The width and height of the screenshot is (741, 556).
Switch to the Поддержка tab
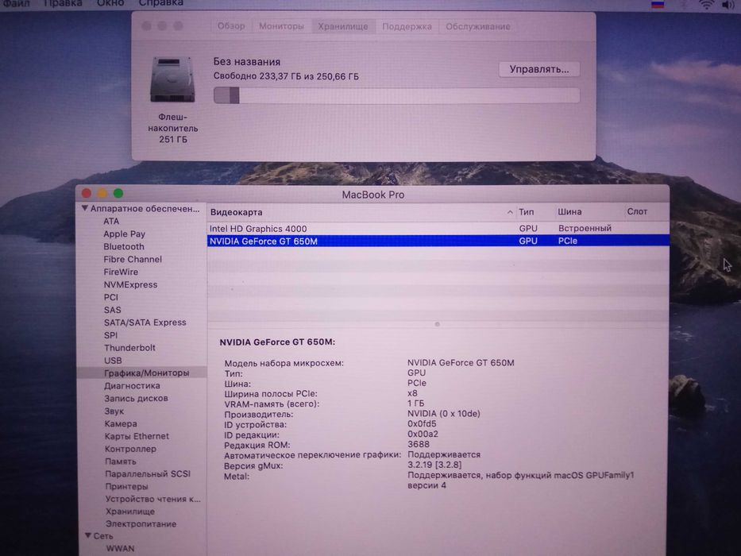[407, 26]
